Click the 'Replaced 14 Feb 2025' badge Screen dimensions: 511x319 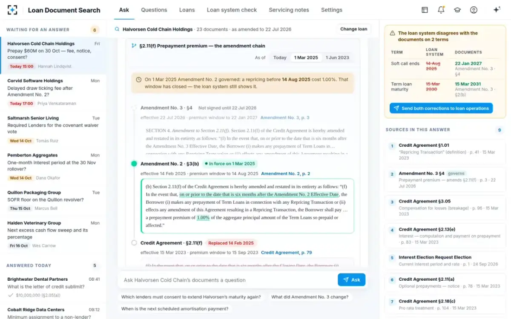[x=231, y=243]
